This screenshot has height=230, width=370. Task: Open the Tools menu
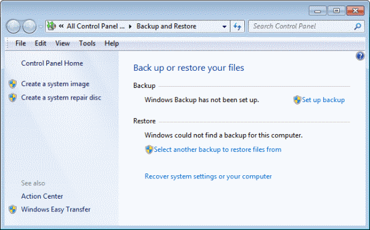point(87,43)
